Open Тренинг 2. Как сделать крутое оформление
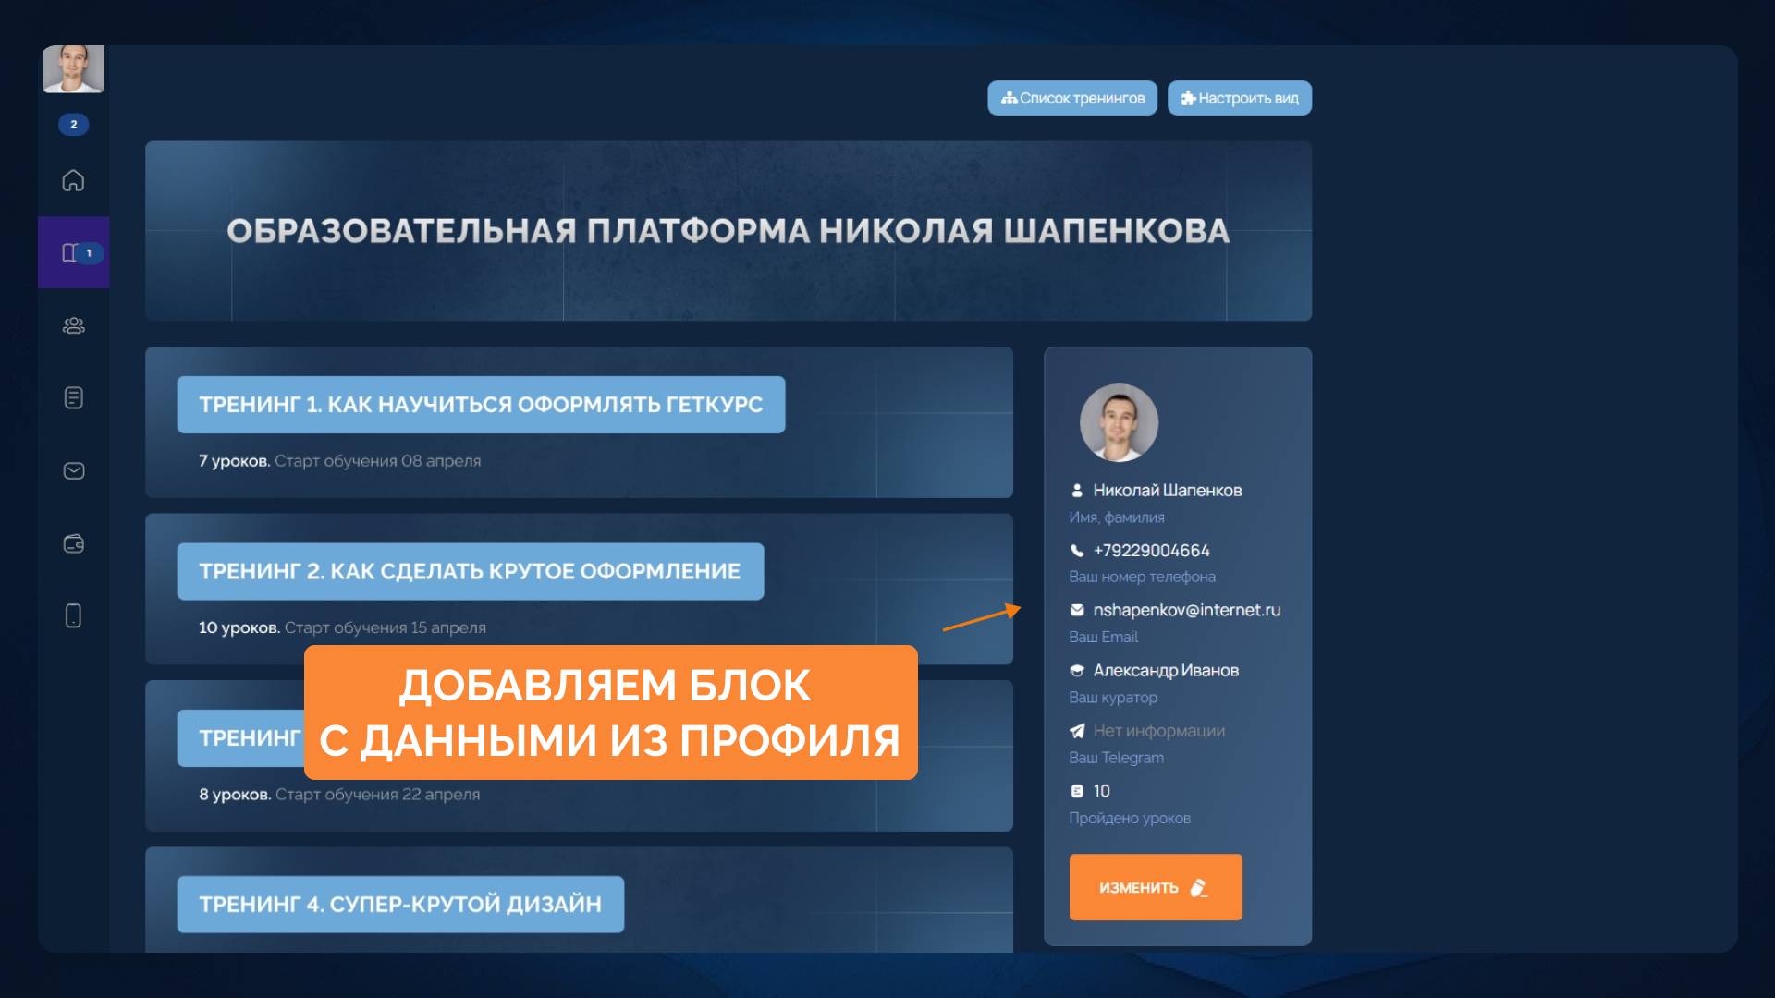Image resolution: width=1775 pixels, height=998 pixels. [470, 571]
